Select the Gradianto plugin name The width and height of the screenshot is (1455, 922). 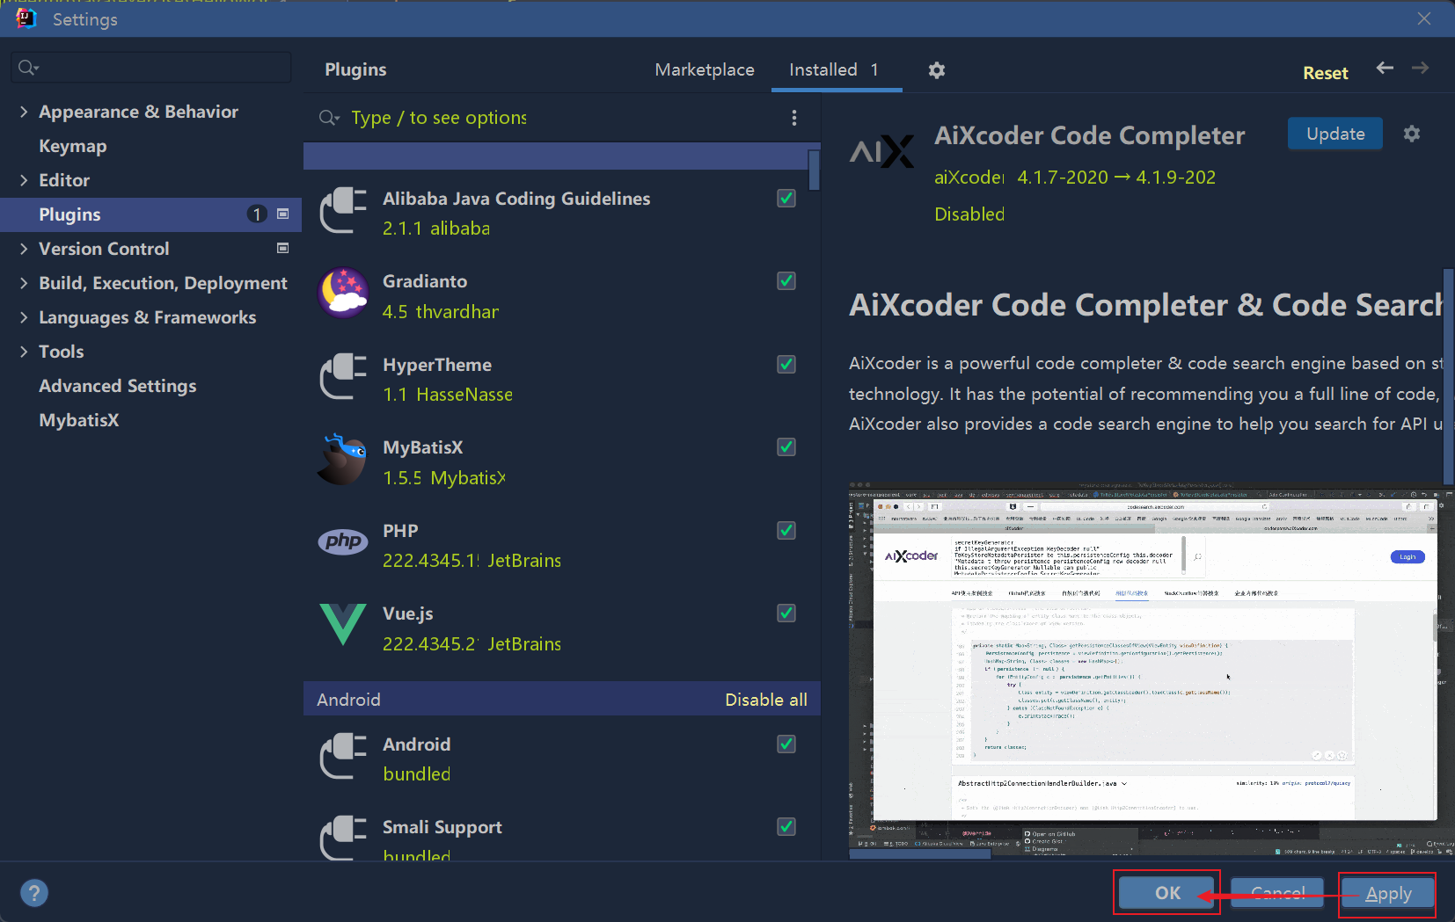pyautogui.click(x=425, y=281)
